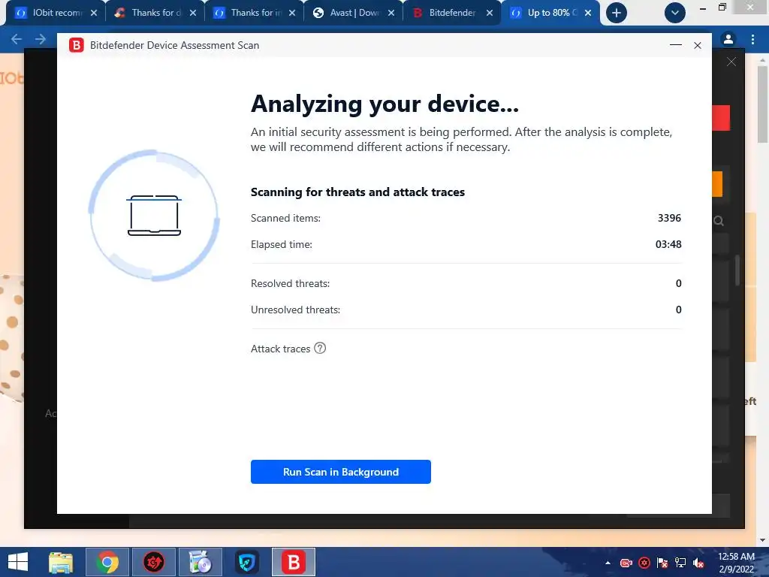Click Run Scan in Background button
Image resolution: width=769 pixels, height=577 pixels.
pyautogui.click(x=340, y=472)
